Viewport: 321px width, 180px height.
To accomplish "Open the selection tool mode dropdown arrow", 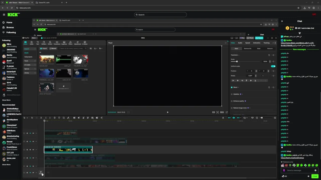I will (x=27, y=118).
